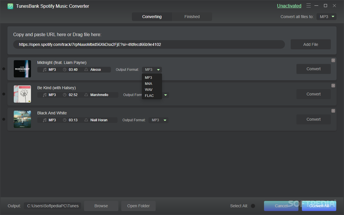The width and height of the screenshot is (344, 215).
Task: Click the Open Folder button
Action: [x=138, y=206]
